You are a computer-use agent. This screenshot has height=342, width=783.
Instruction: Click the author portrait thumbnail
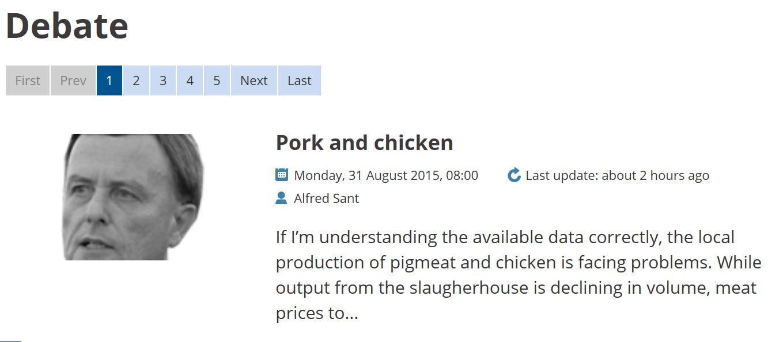pyautogui.click(x=133, y=197)
